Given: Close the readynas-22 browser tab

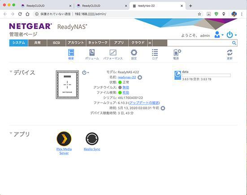Looking at the screenshot, I should [x=182, y=6].
